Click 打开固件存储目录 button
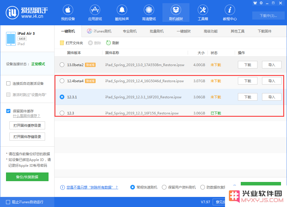The width and height of the screenshot is (287, 207). tap(27, 137)
